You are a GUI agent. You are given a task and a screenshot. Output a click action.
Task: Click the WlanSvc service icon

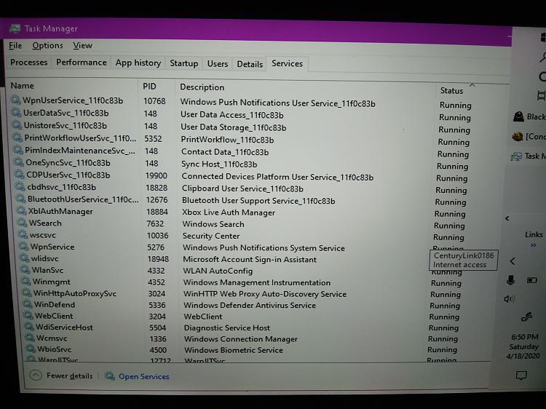[25, 270]
